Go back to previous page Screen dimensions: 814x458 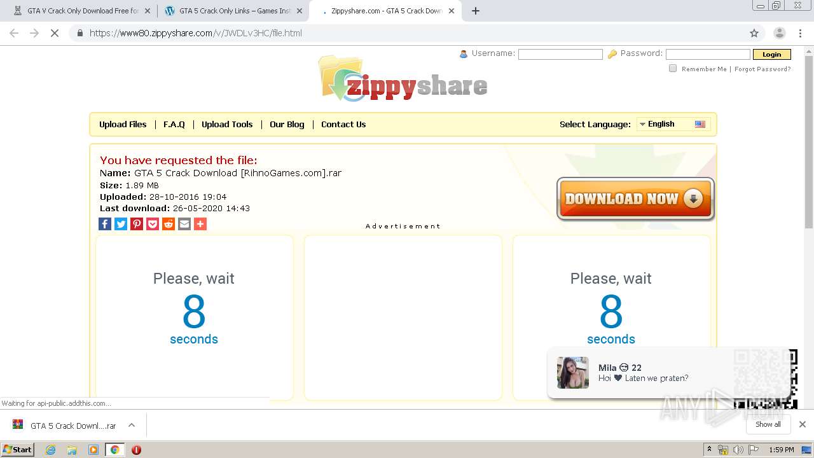(x=14, y=33)
